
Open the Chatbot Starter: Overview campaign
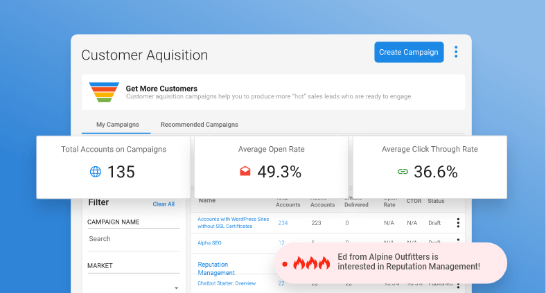pyautogui.click(x=227, y=283)
